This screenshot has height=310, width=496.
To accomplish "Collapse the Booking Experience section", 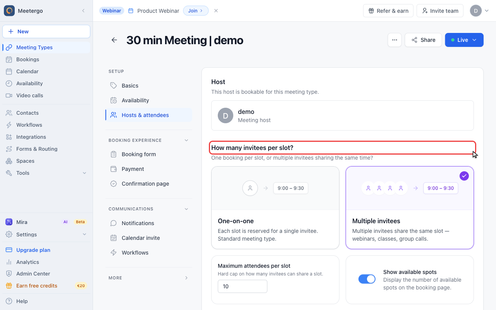I will coord(186,140).
